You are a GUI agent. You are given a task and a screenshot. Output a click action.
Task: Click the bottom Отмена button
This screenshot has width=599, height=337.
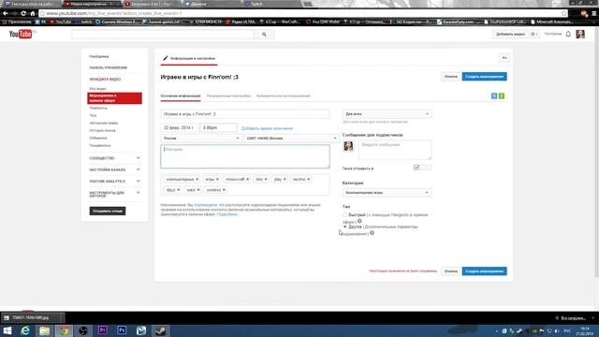point(451,271)
